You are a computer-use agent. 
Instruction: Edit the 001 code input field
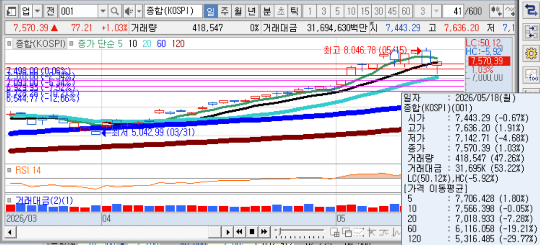click(x=78, y=12)
